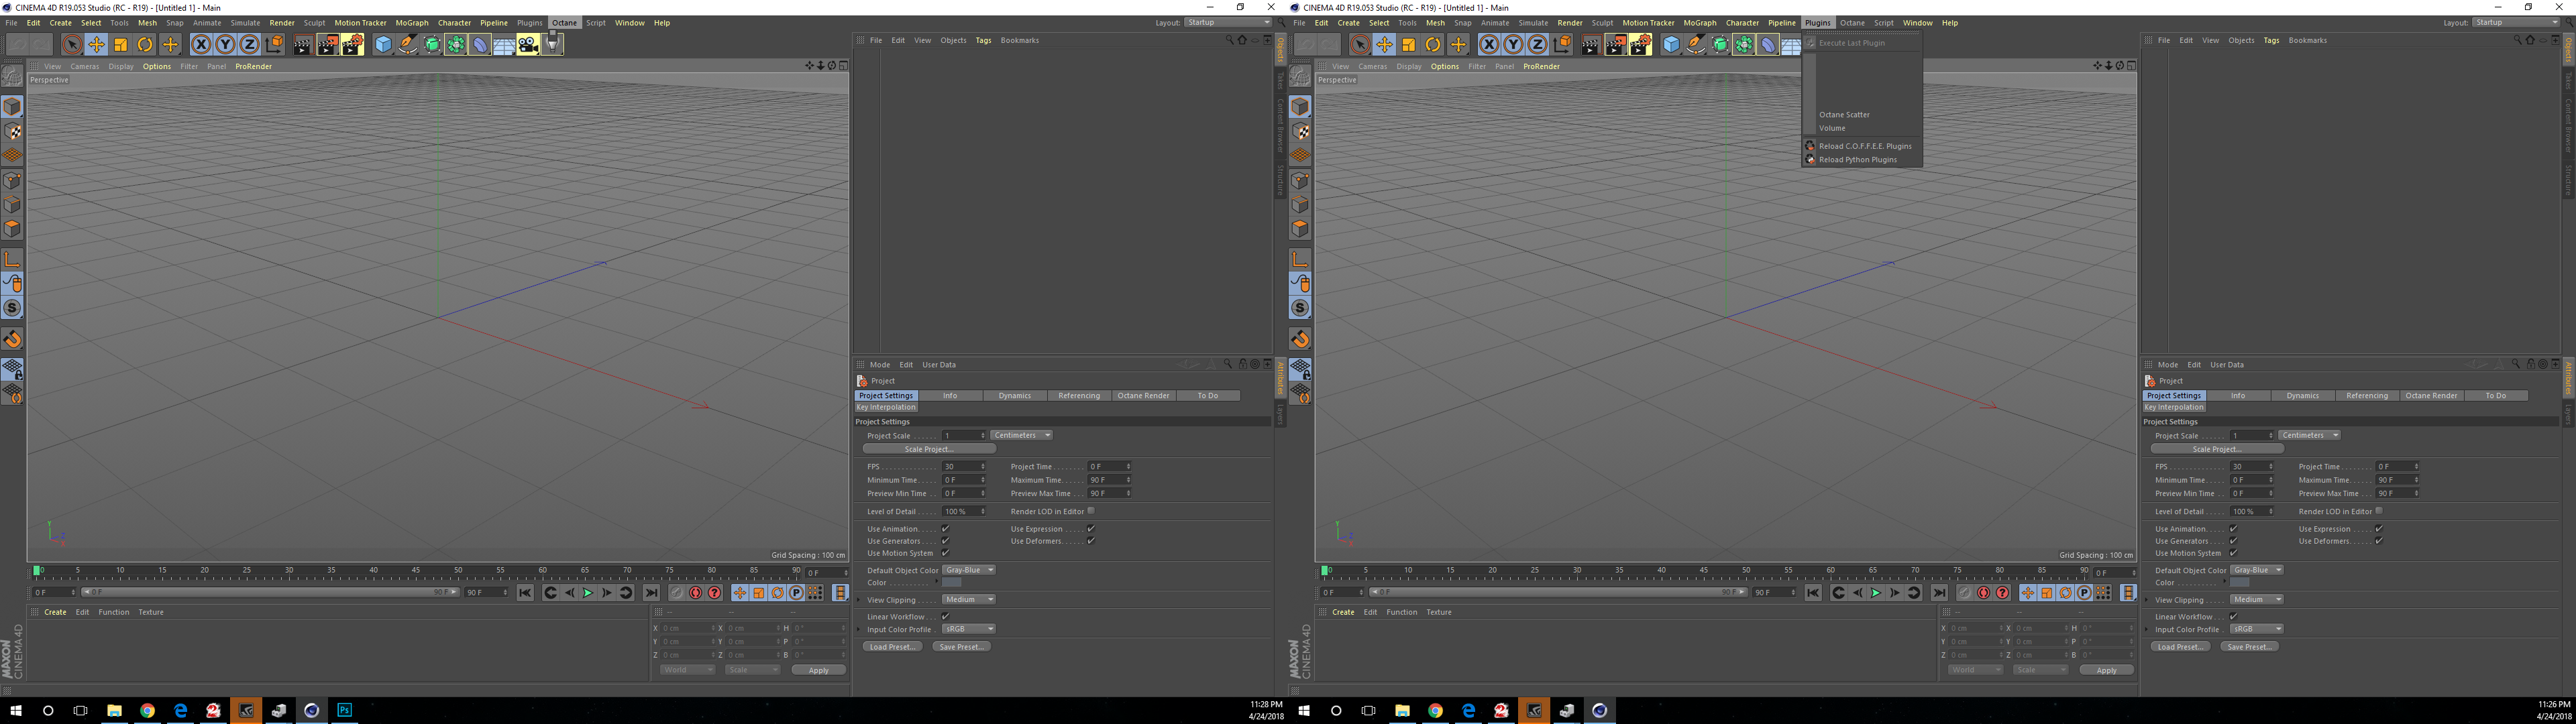Viewport: 2576px width, 724px height.
Task: Open the Centimeters unit dropdown in the left window
Action: [x=1021, y=435]
